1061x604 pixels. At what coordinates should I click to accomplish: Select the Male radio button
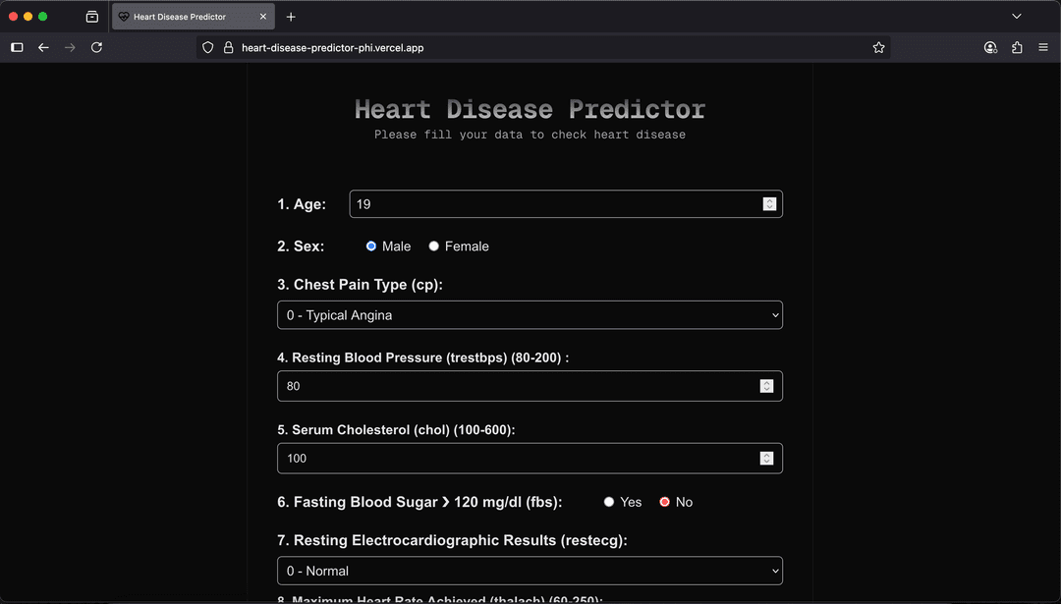371,247
